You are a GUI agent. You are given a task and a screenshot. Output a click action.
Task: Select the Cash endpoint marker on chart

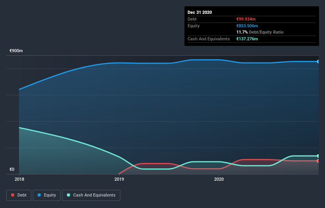coord(318,156)
